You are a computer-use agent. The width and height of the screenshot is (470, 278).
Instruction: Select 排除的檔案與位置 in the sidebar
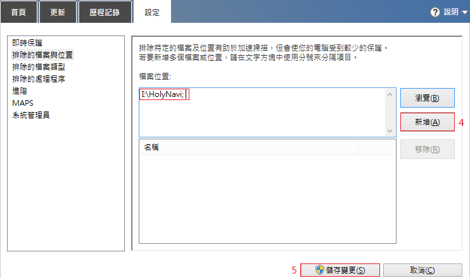click(x=42, y=55)
